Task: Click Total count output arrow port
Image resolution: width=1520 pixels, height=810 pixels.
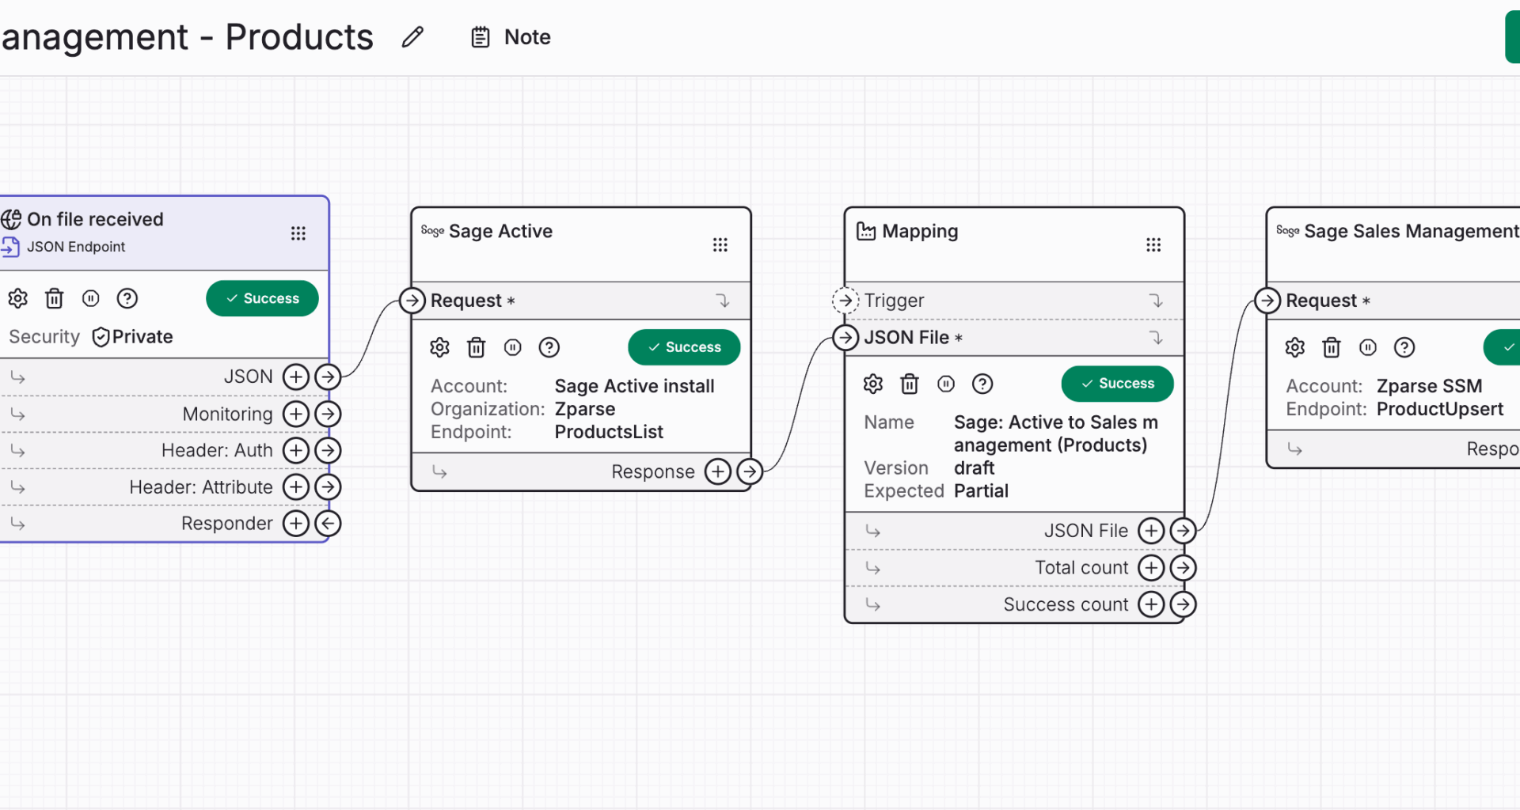Action: [x=1183, y=567]
